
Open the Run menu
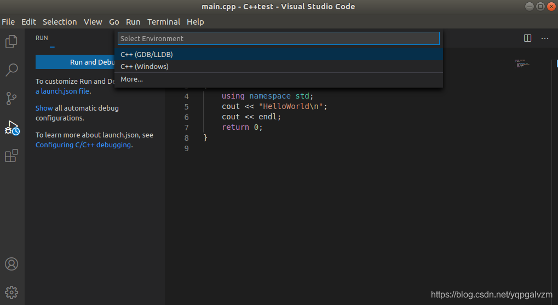pyautogui.click(x=133, y=22)
